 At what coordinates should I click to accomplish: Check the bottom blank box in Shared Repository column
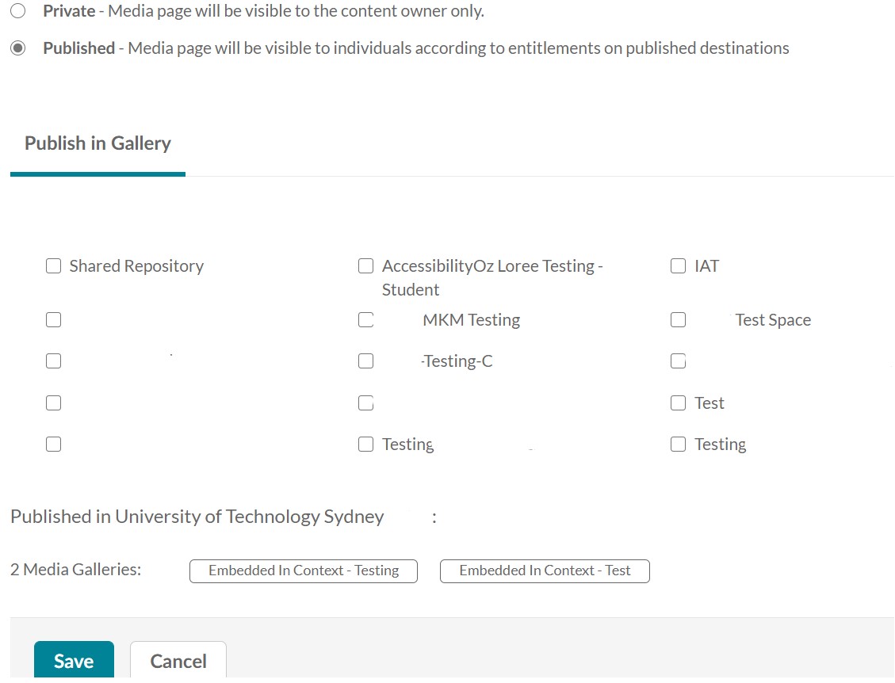coord(53,445)
